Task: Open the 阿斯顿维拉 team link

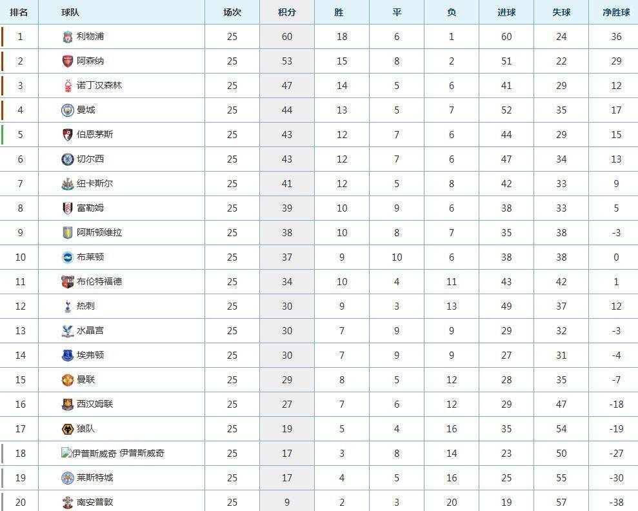Action: point(99,233)
